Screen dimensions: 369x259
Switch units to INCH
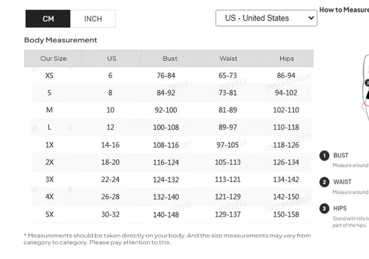point(93,19)
